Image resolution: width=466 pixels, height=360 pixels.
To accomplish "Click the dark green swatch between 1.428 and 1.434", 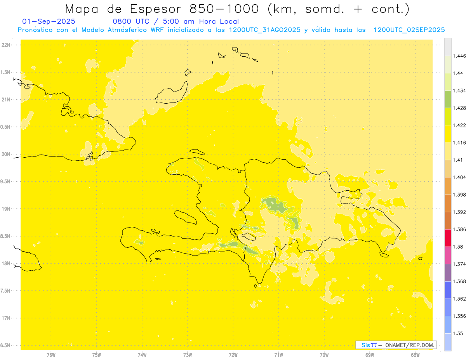I will coord(448,99).
